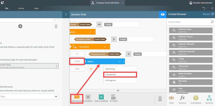215x106 pixels.
Task: Click the search magnifier icon
Action: [212, 22]
